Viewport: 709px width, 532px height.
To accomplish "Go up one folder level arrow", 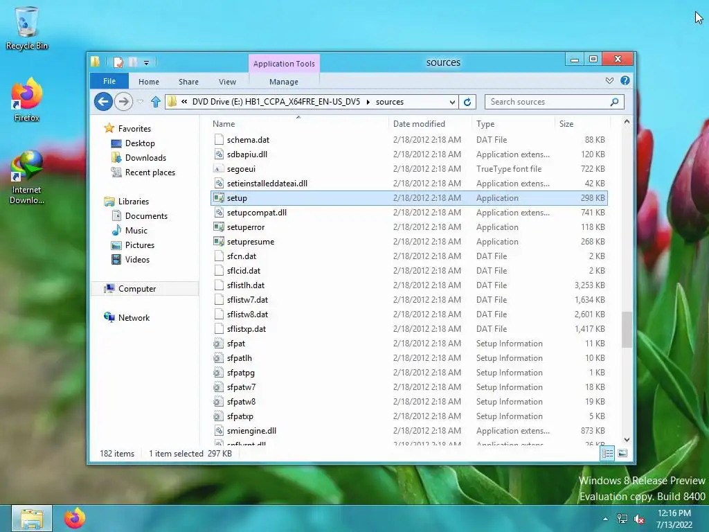I will (x=156, y=102).
